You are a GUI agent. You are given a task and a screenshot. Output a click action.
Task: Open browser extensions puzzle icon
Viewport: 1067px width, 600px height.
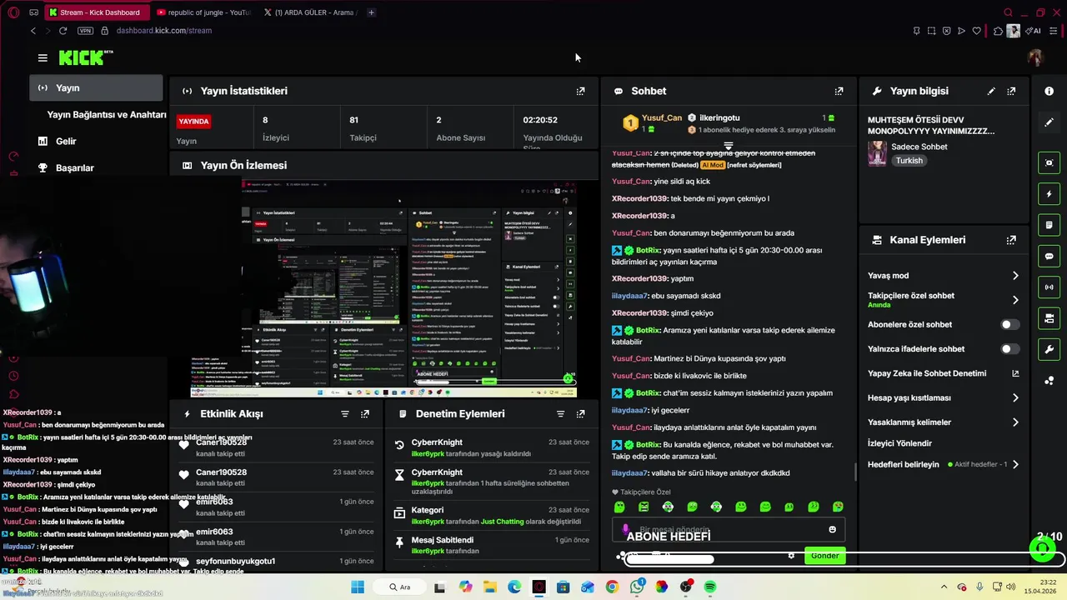click(998, 31)
